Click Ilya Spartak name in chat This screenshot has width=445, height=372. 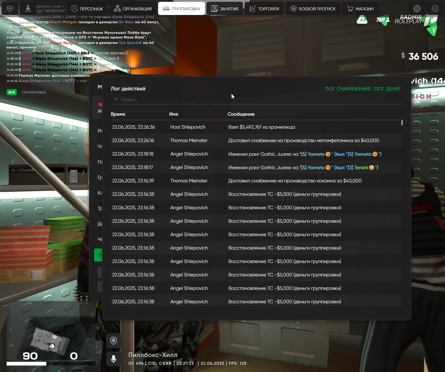tap(130, 43)
